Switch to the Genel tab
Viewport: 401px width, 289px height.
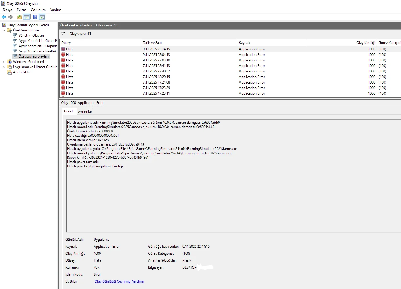click(x=68, y=111)
